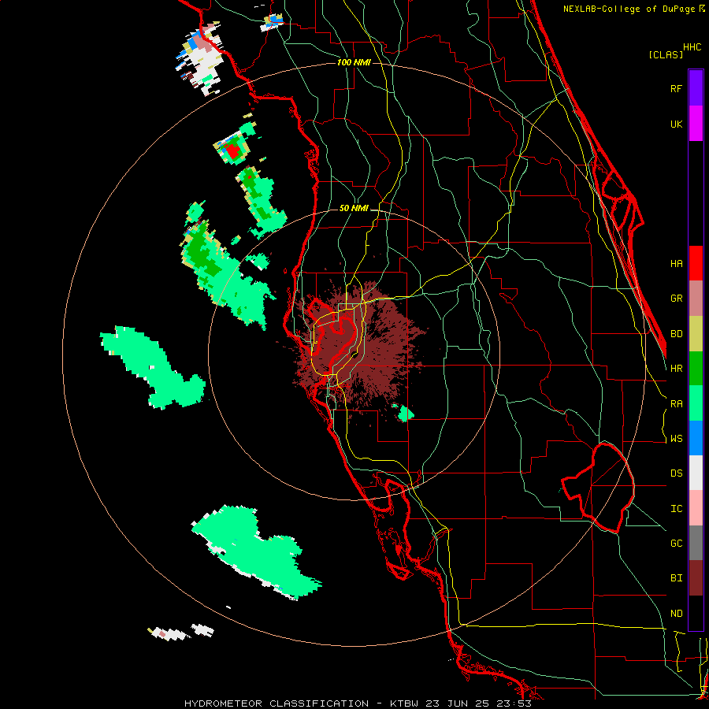Click the purple RF legend swatch

click(x=696, y=88)
